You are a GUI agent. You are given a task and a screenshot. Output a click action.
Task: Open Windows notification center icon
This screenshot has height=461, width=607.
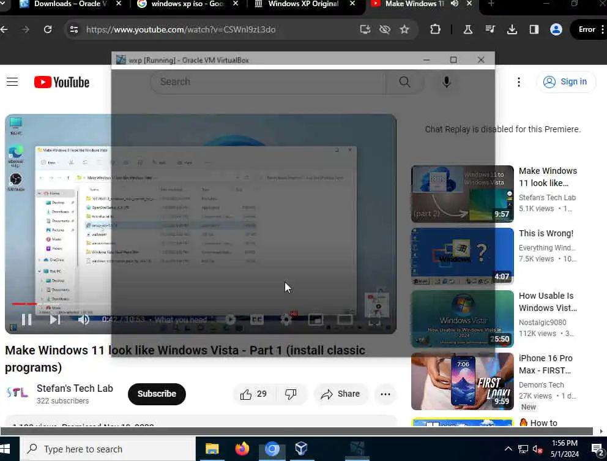pos(598,449)
